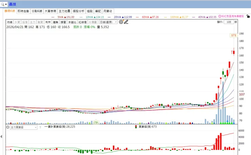The image size is (251, 155).
Task: Toggle the 均線 moving average overlay
Action: click(10, 22)
